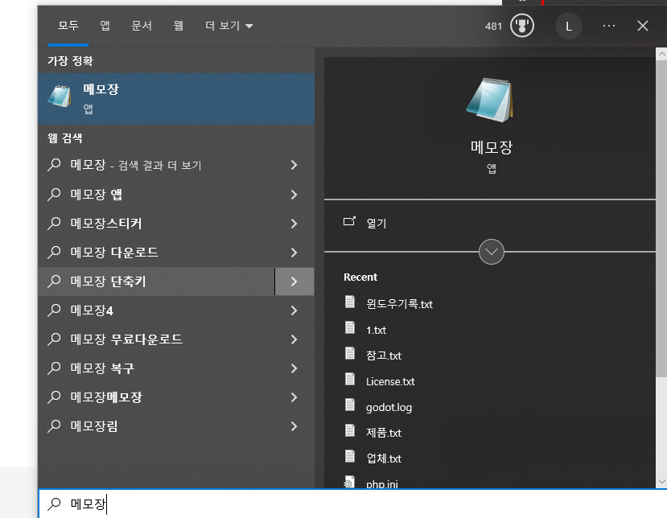This screenshot has width=667, height=518.
Task: Click the file icon beside 참고.txt
Action: coord(350,353)
